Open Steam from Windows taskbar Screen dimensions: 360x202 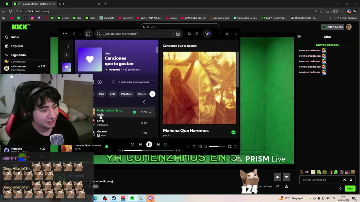[x=114, y=198]
